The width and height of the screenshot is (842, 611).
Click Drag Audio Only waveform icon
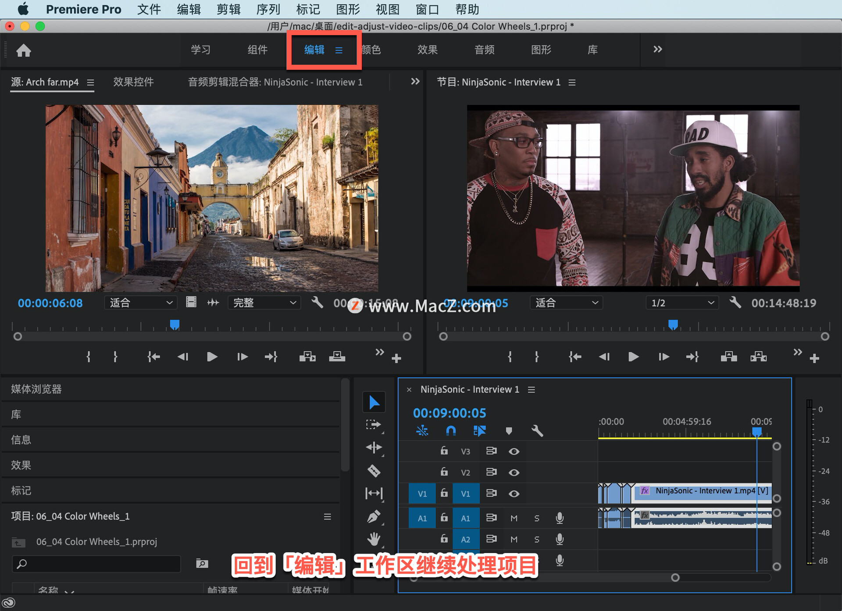(x=213, y=302)
